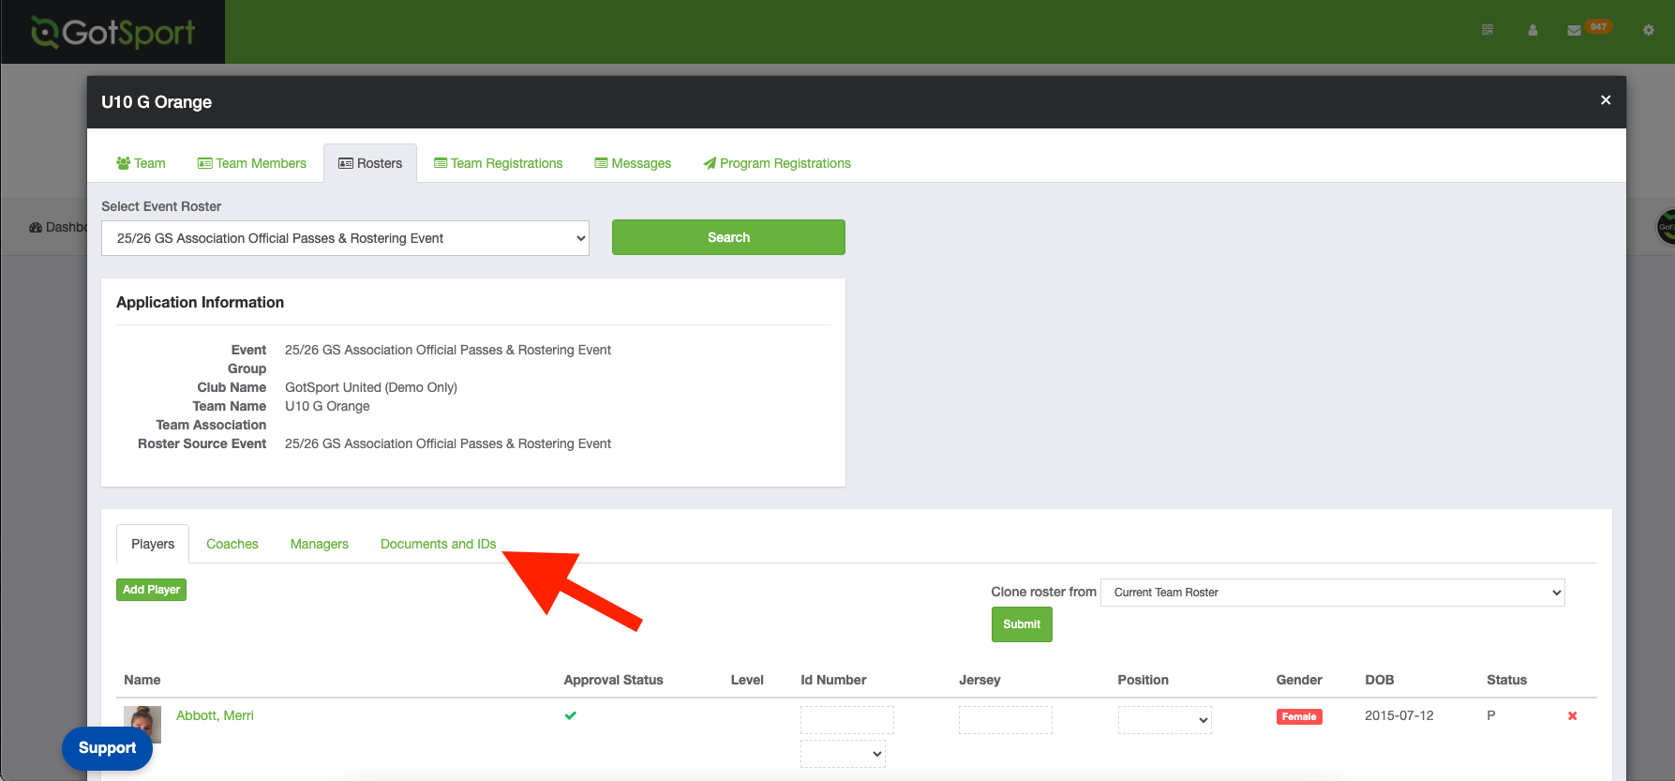The width and height of the screenshot is (1675, 781).
Task: Open the user account icon in header
Action: tap(1533, 30)
